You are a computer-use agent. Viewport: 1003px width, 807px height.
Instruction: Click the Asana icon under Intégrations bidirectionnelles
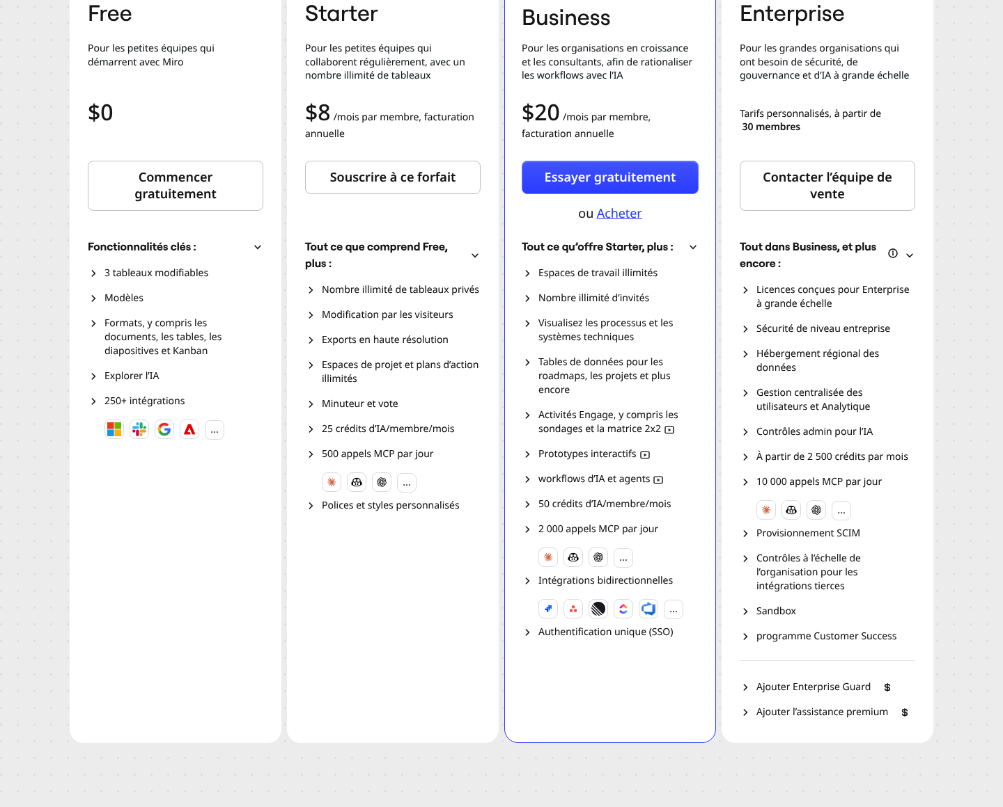click(573, 609)
